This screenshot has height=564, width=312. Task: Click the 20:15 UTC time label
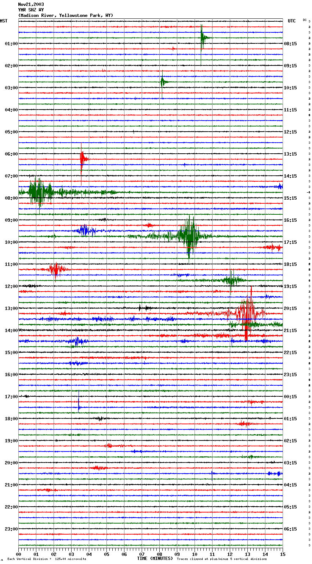click(x=290, y=308)
